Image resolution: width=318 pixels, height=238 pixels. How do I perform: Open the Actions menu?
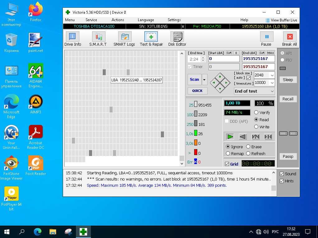click(118, 20)
